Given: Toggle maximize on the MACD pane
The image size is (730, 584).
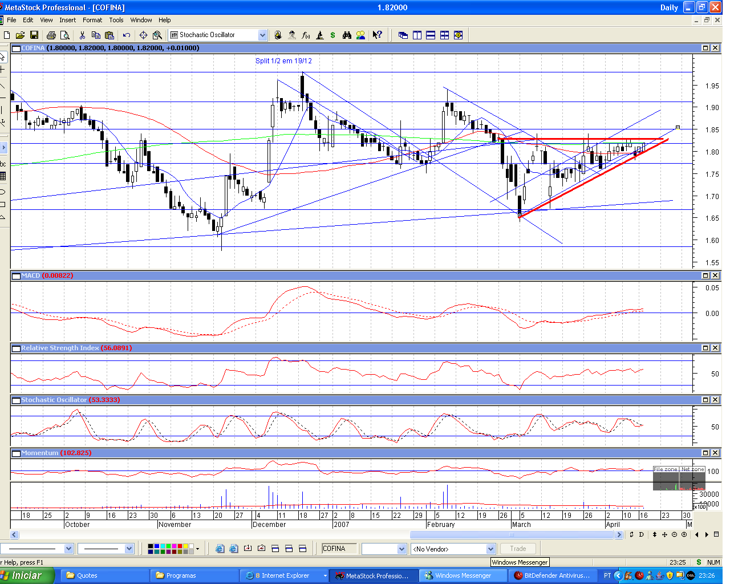Looking at the screenshot, I should point(705,275).
